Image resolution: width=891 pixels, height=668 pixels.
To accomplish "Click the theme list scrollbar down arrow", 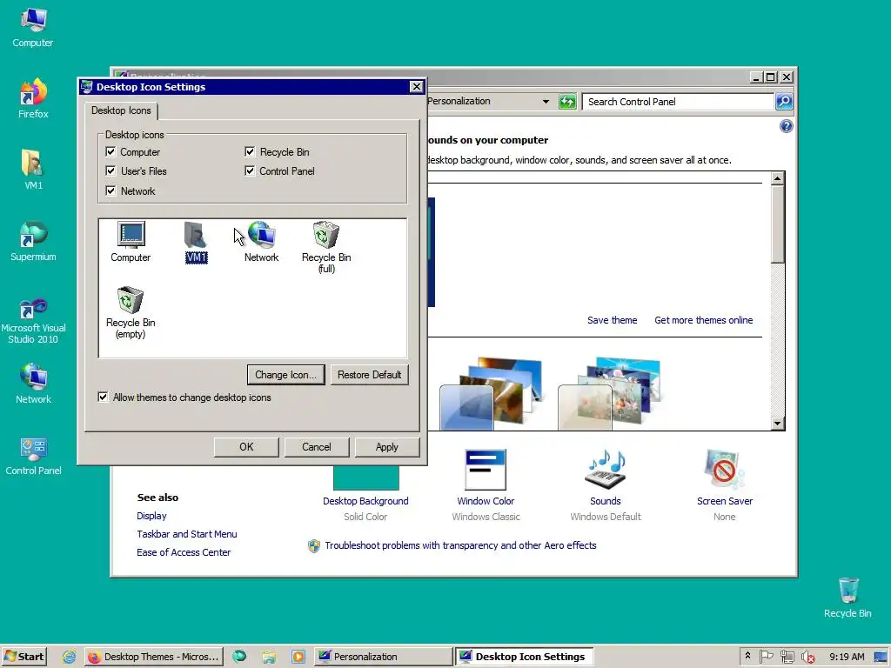I will 777,424.
